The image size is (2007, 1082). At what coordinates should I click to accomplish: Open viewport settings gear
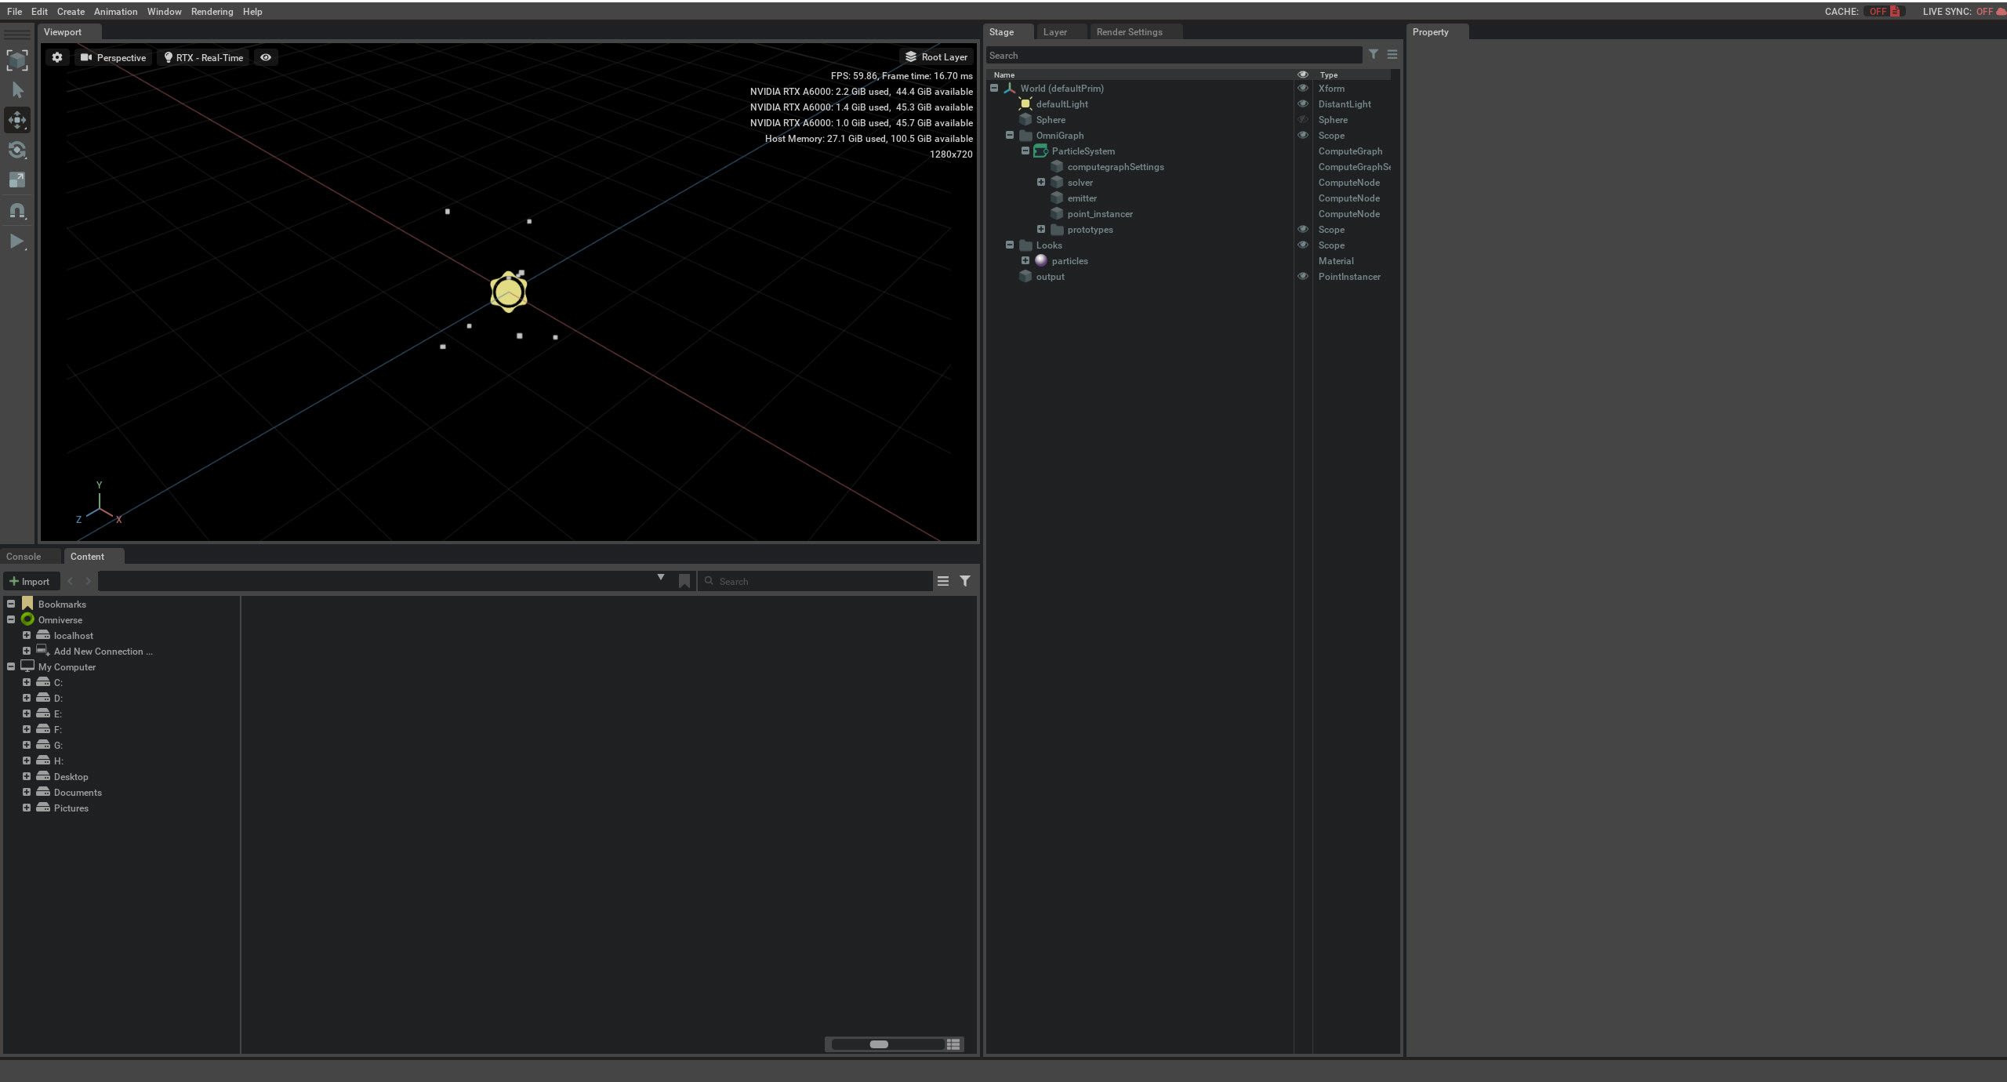57,57
